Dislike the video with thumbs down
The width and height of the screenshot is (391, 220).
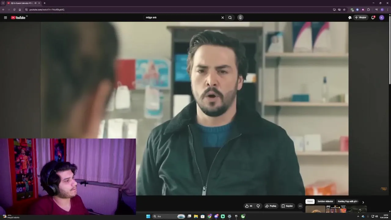point(258,206)
